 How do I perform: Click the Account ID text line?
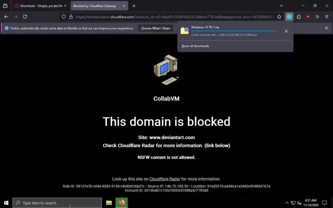pyautogui.click(x=166, y=190)
